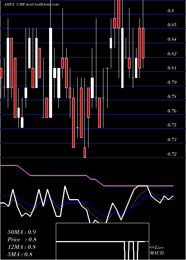Click the 0.8 price axis label at top
Image resolution: width=186 pixels, height=260 pixels.
(171, 11)
